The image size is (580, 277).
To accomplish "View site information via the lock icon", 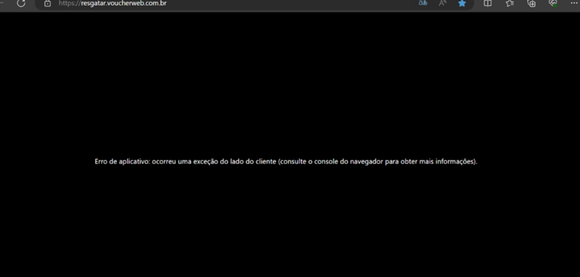I will point(47,3).
